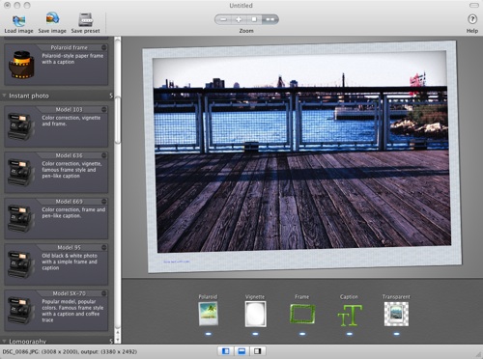Click the round button on Model 636 header
This screenshot has width=483, height=359.
pos(104,155)
